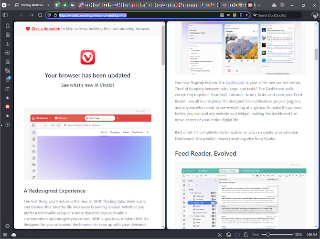
Task: Expand the Primary Workspace dropdown
Action: pyautogui.click(x=48, y=5)
